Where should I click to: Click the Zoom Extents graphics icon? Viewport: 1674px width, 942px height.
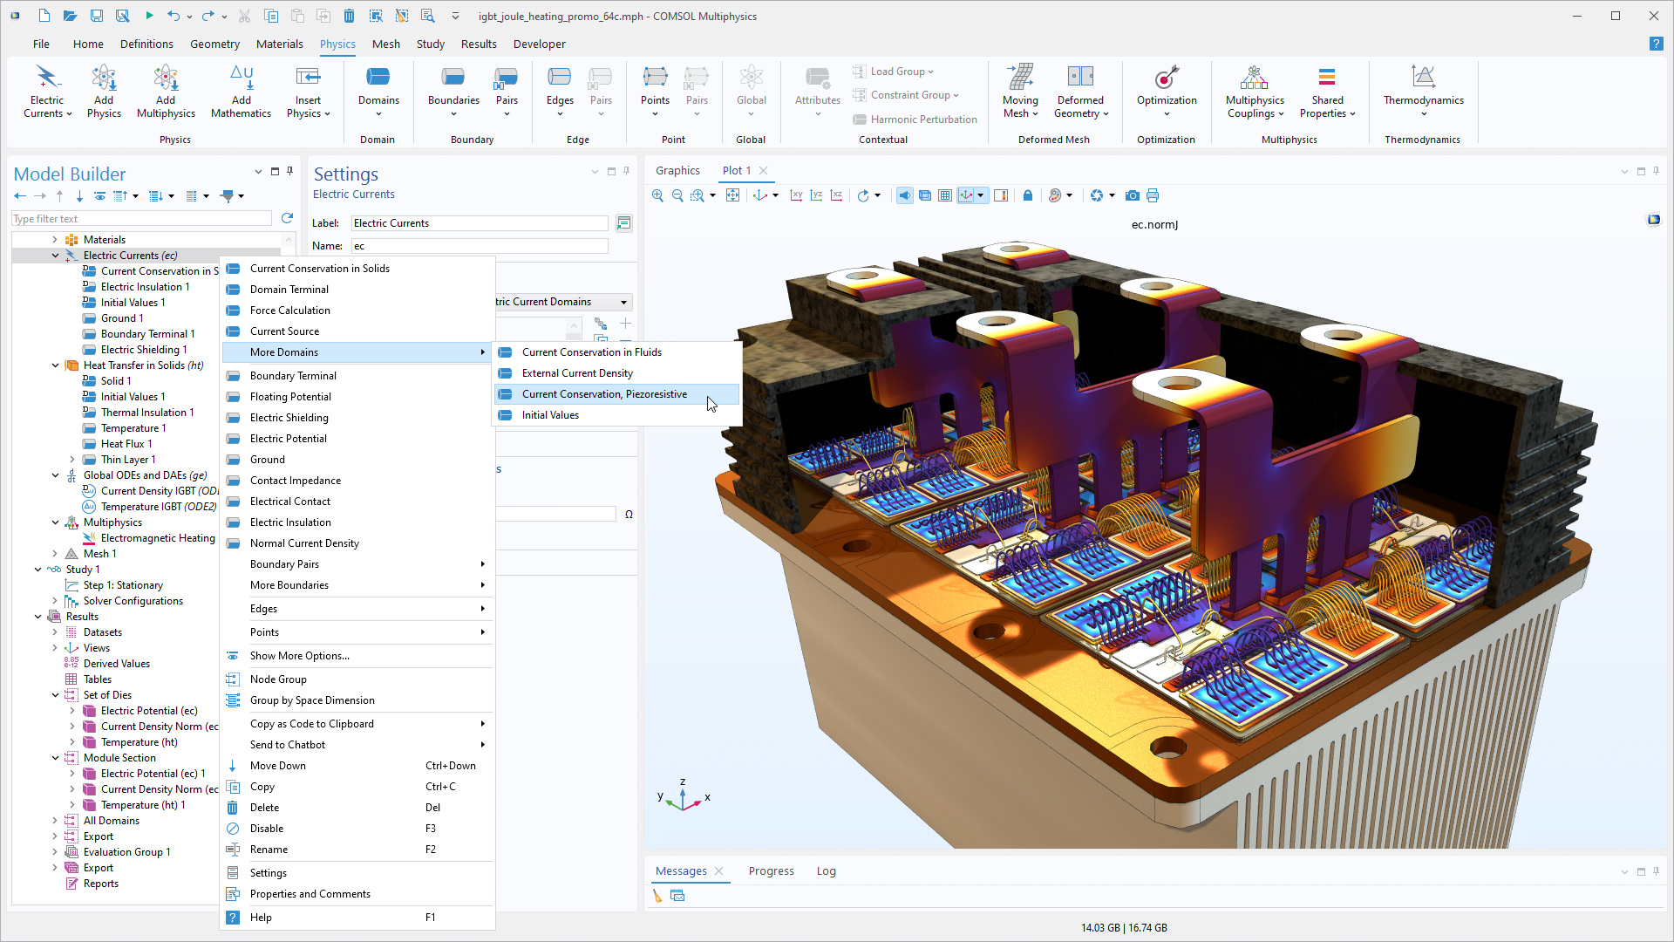733,195
